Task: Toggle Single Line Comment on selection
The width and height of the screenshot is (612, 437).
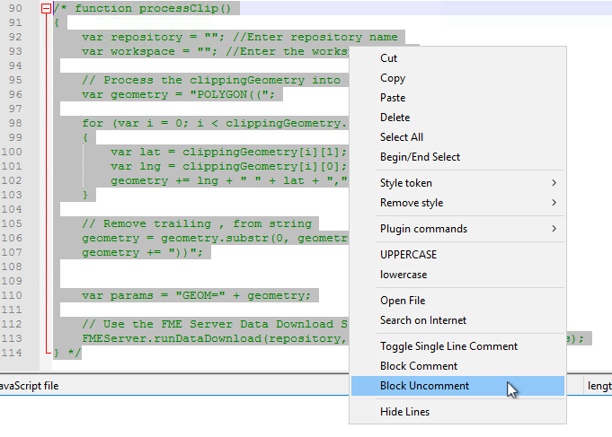Action: 448,346
